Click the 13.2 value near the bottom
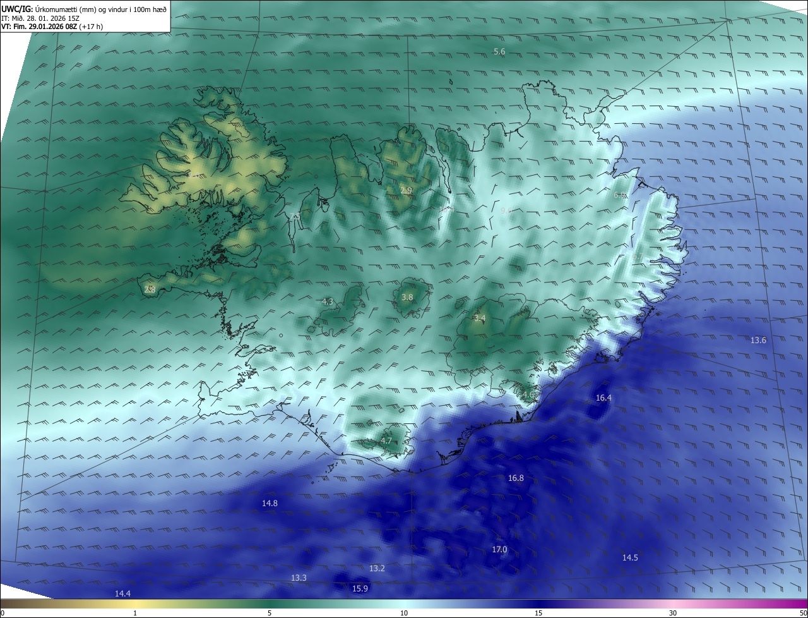 click(377, 569)
